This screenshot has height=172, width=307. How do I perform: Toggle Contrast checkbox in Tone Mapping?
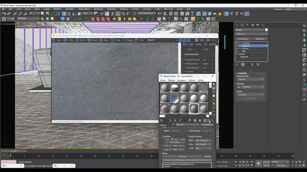tap(184, 72)
